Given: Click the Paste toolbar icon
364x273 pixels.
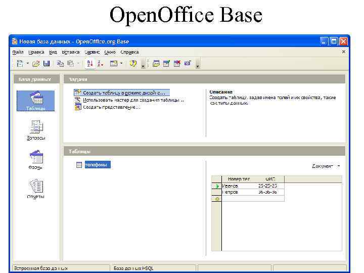Looking at the screenshot, I should [71, 63].
